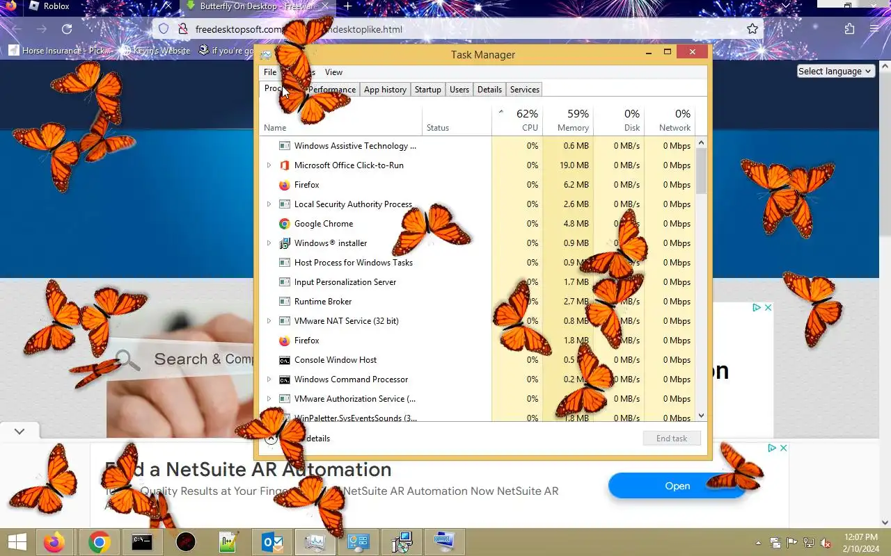
Task: Open the Firefox hamburger application menu
Action: (874, 29)
